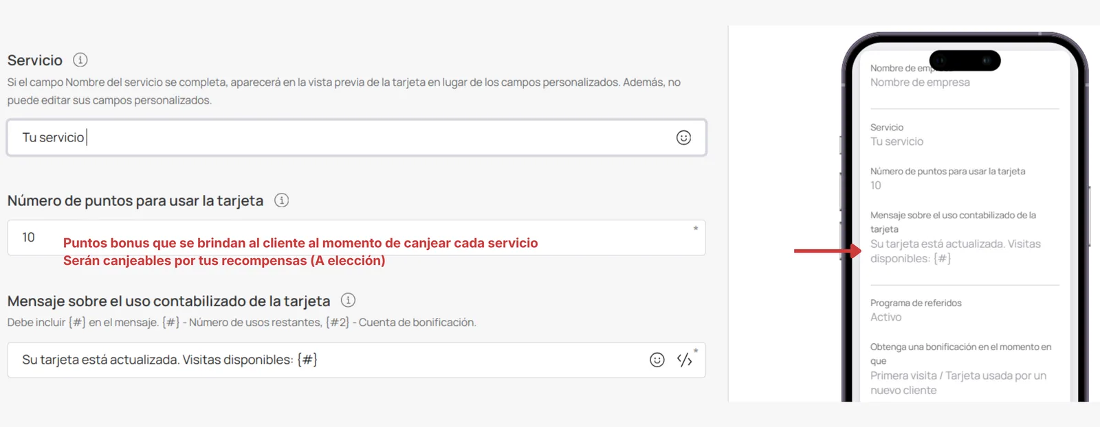Image resolution: width=1100 pixels, height=427 pixels.
Task: Open emoji picker in the message field
Action: [657, 360]
